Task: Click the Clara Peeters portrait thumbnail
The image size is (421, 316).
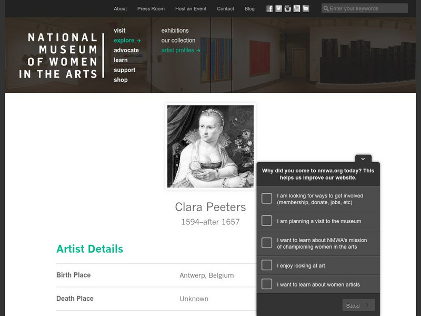Action: coord(210,146)
